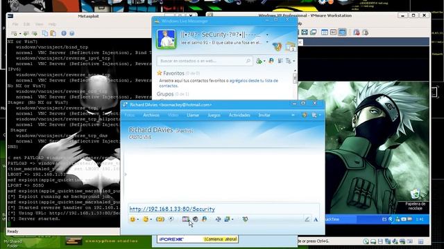
Task: Open the mail inbox icon in Messenger
Action: pos(290,46)
